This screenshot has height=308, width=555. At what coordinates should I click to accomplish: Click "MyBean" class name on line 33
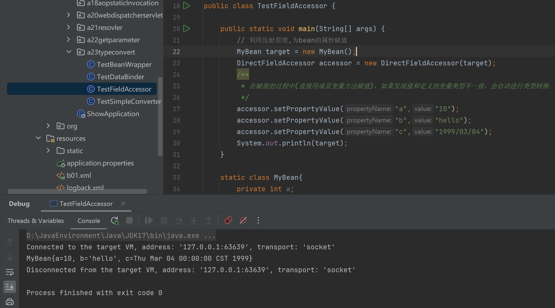[x=286, y=177]
